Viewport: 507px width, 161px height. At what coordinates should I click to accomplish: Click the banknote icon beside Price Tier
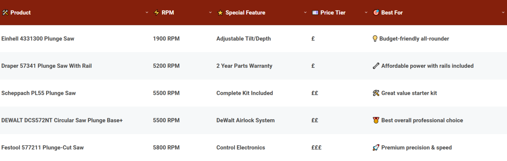315,13
